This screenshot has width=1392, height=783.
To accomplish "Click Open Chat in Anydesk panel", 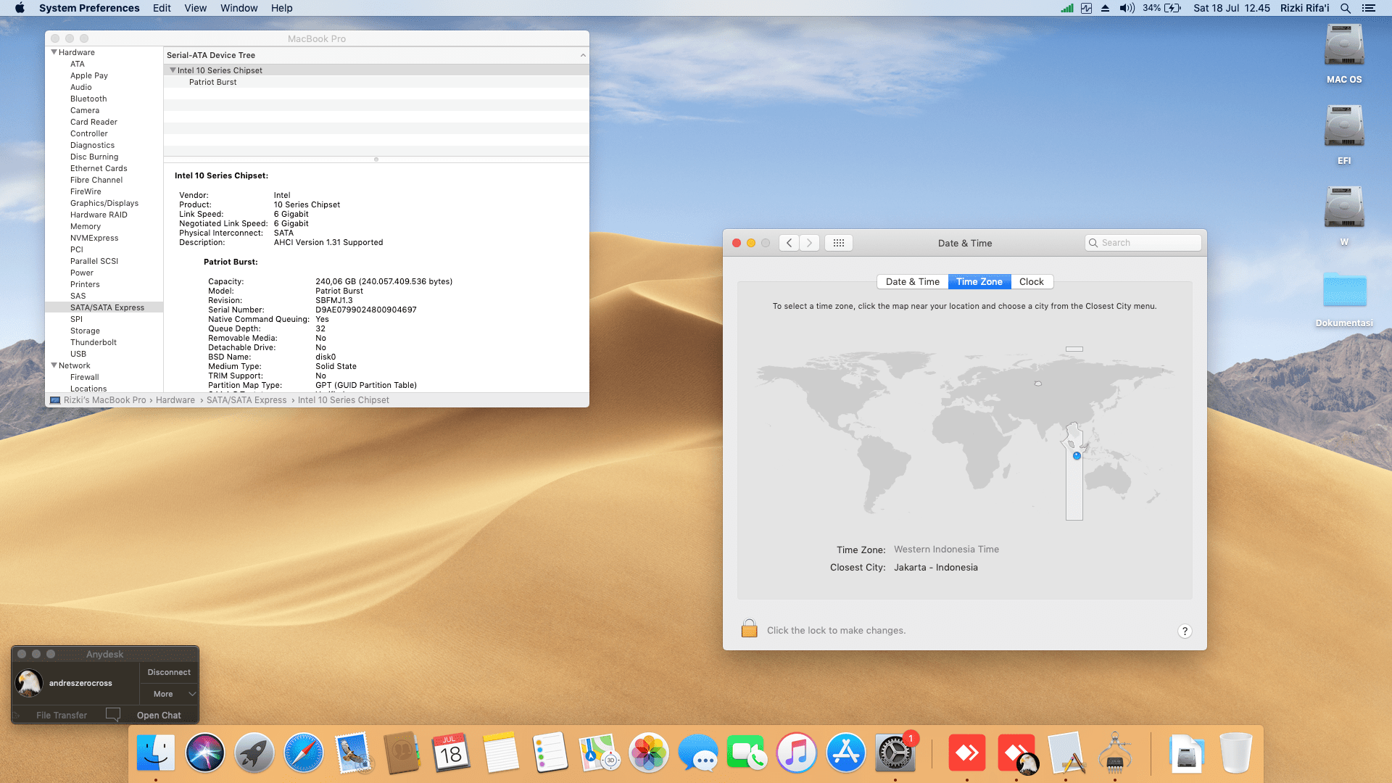I will tap(159, 715).
